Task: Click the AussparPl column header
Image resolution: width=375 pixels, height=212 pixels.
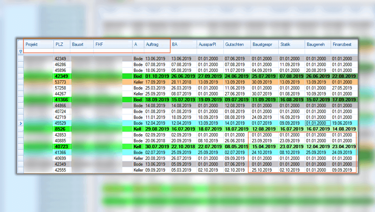Action: pyautogui.click(x=210, y=44)
